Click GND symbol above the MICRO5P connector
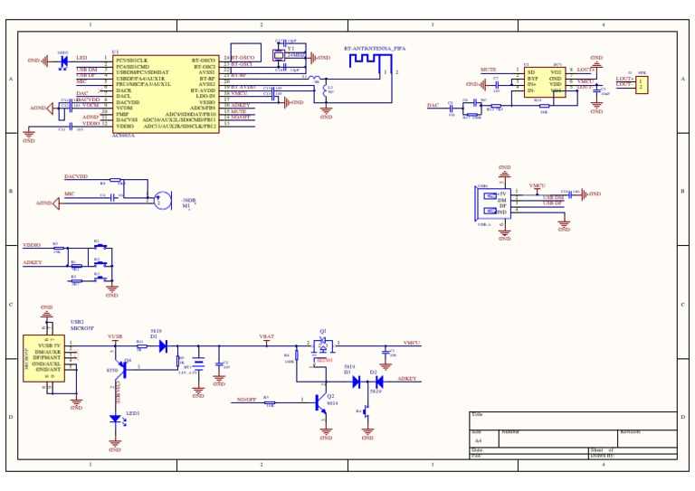This screenshot has height=491, width=695. pyautogui.click(x=46, y=313)
